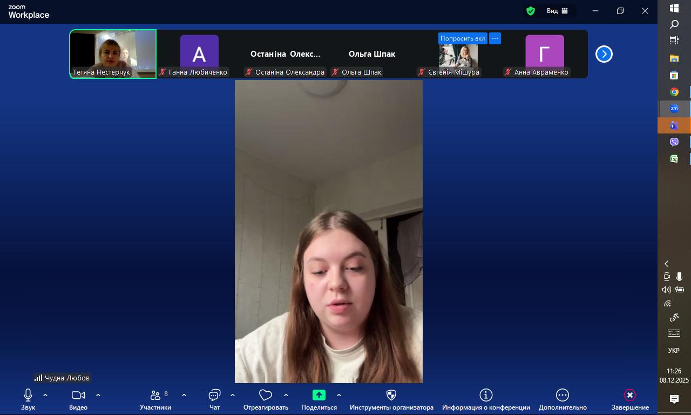
Task: Click the React heart icon
Action: point(265,396)
